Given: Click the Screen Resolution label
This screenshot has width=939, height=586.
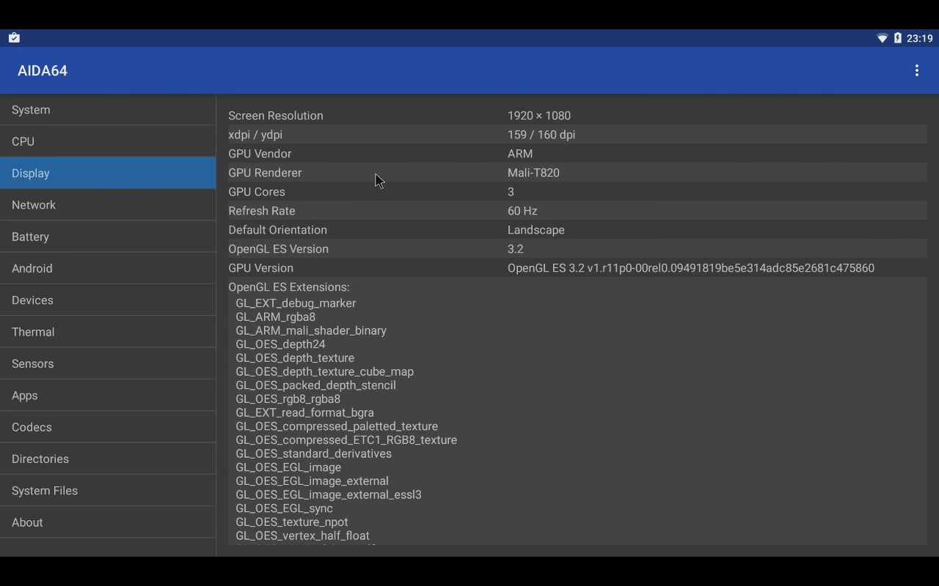Looking at the screenshot, I should (276, 116).
